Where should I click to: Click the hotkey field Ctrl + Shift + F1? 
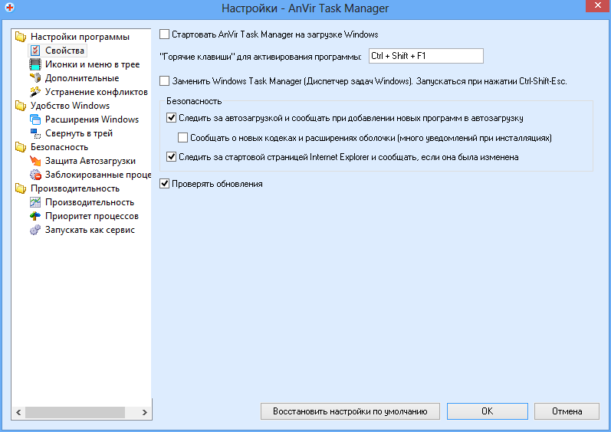click(x=426, y=56)
